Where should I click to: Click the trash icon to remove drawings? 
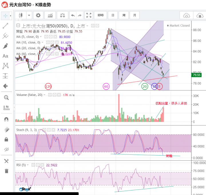tap(6, 171)
